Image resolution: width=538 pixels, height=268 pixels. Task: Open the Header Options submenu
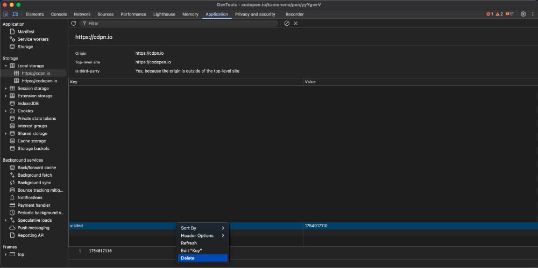tap(203, 236)
